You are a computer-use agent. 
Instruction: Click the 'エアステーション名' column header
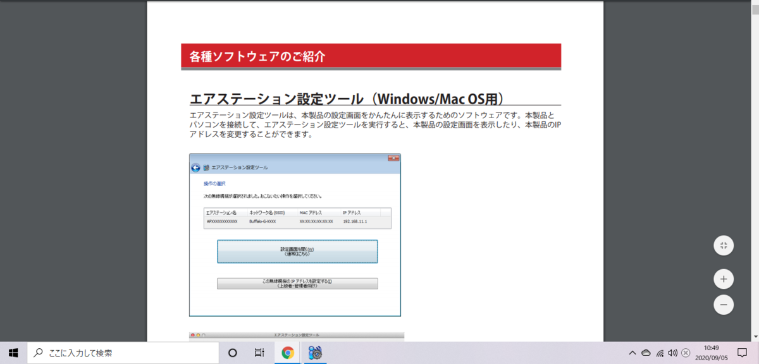(x=221, y=213)
